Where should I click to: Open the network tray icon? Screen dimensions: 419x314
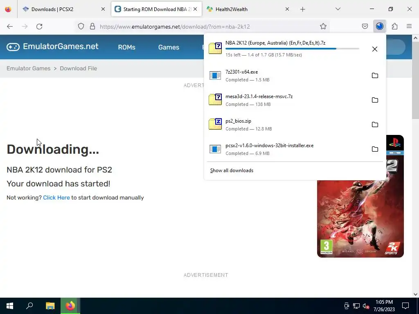pyautogui.click(x=356, y=306)
